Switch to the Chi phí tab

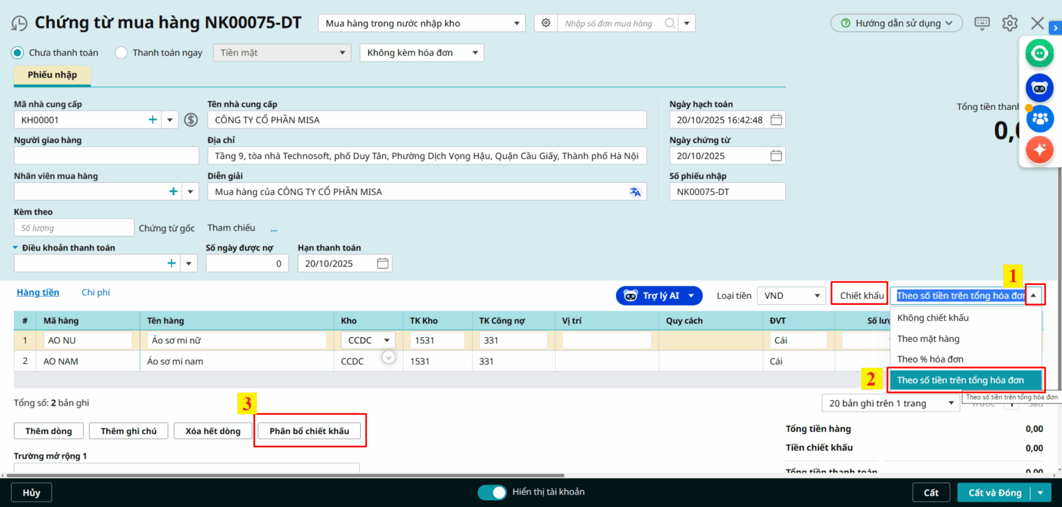tap(96, 293)
